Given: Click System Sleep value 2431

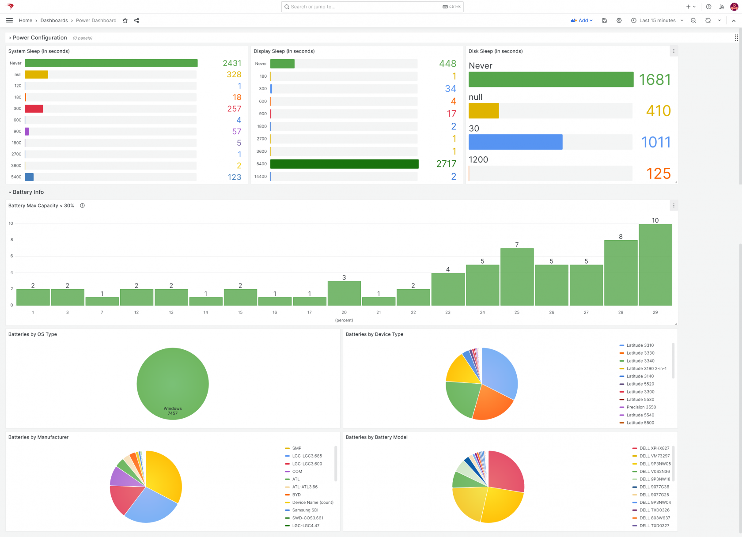Looking at the screenshot, I should point(232,63).
